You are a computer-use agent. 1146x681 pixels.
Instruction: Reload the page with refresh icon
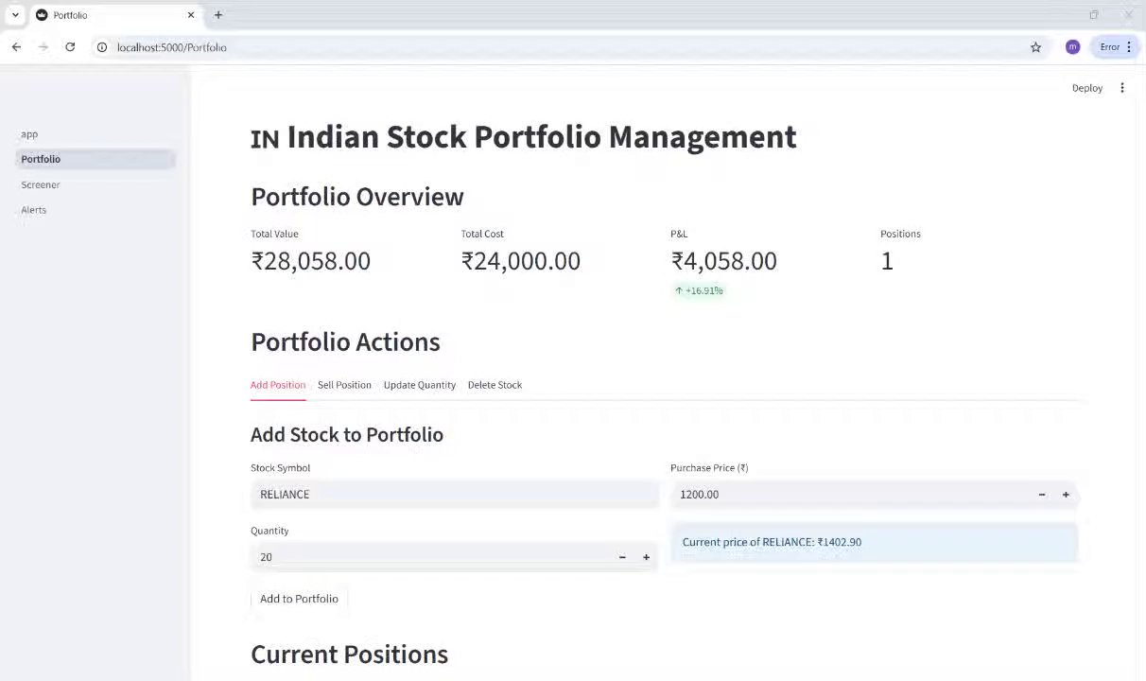pos(70,47)
